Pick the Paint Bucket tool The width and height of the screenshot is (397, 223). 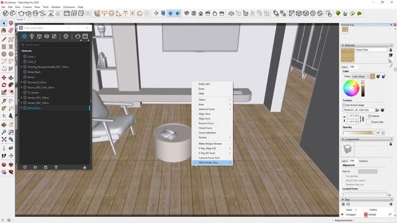(x=4, y=30)
